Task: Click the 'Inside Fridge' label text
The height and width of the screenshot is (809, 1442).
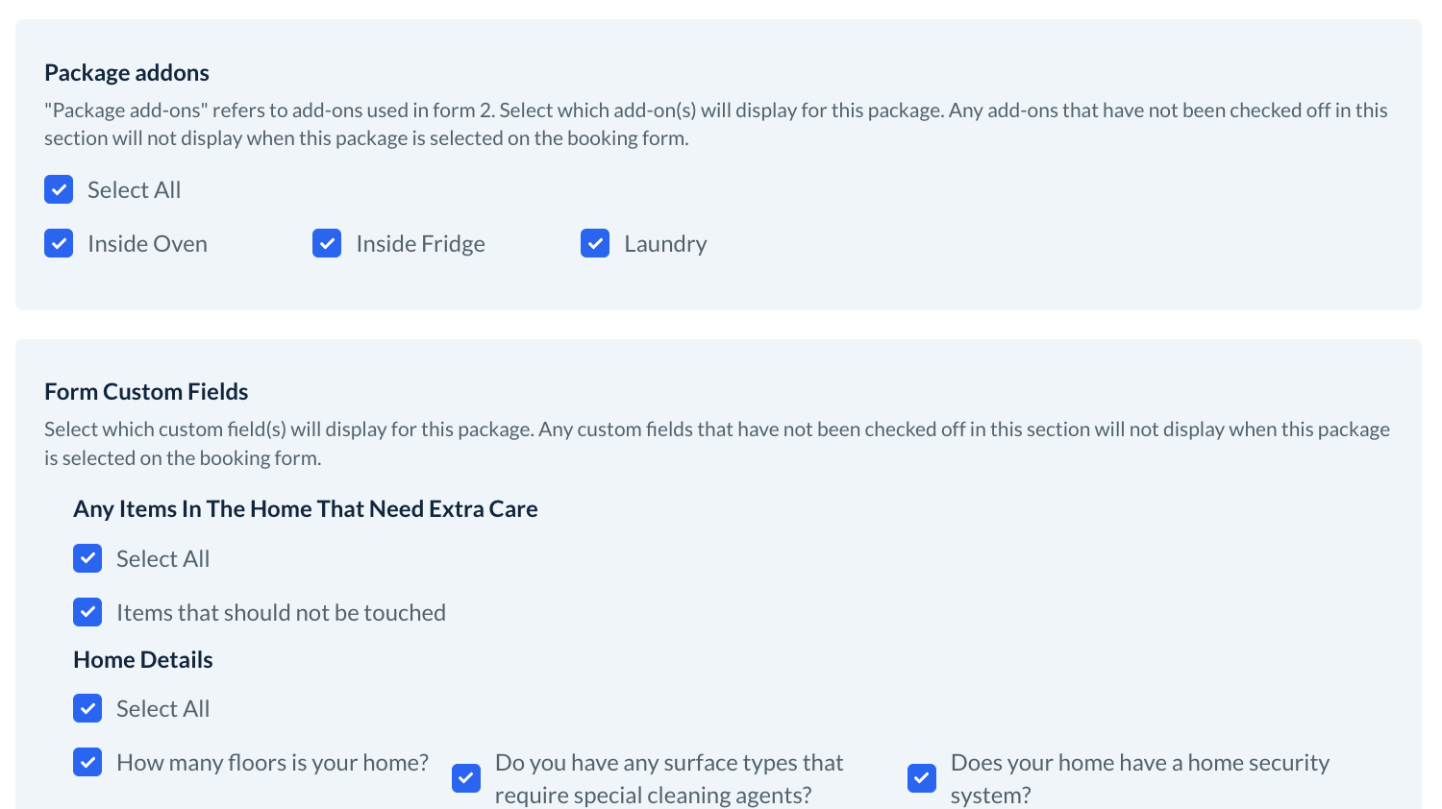Action: pos(420,244)
